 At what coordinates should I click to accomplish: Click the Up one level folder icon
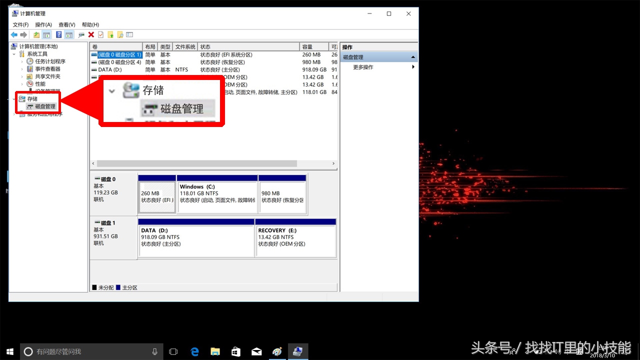[x=36, y=35]
